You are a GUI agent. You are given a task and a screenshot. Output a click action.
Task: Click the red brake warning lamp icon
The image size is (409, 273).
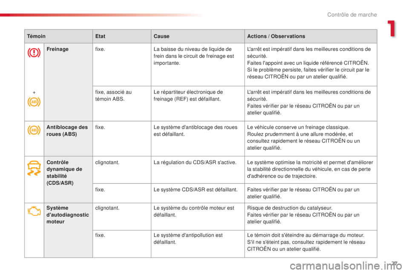point(34,53)
